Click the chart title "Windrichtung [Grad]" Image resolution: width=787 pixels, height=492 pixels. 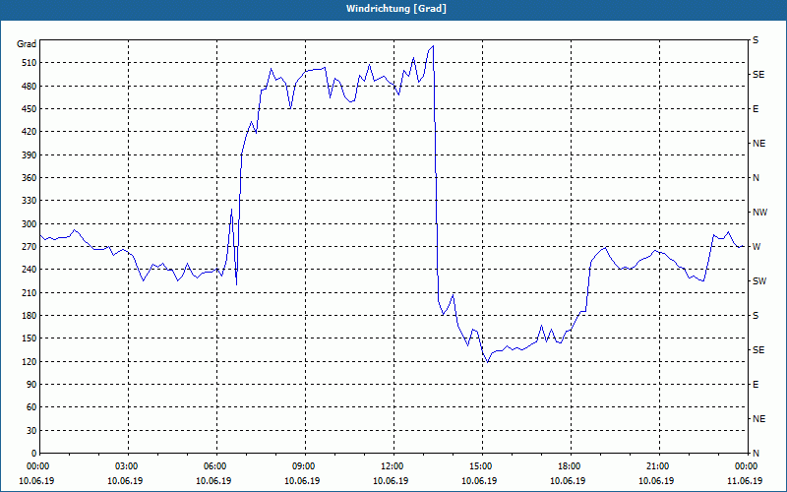pos(396,9)
